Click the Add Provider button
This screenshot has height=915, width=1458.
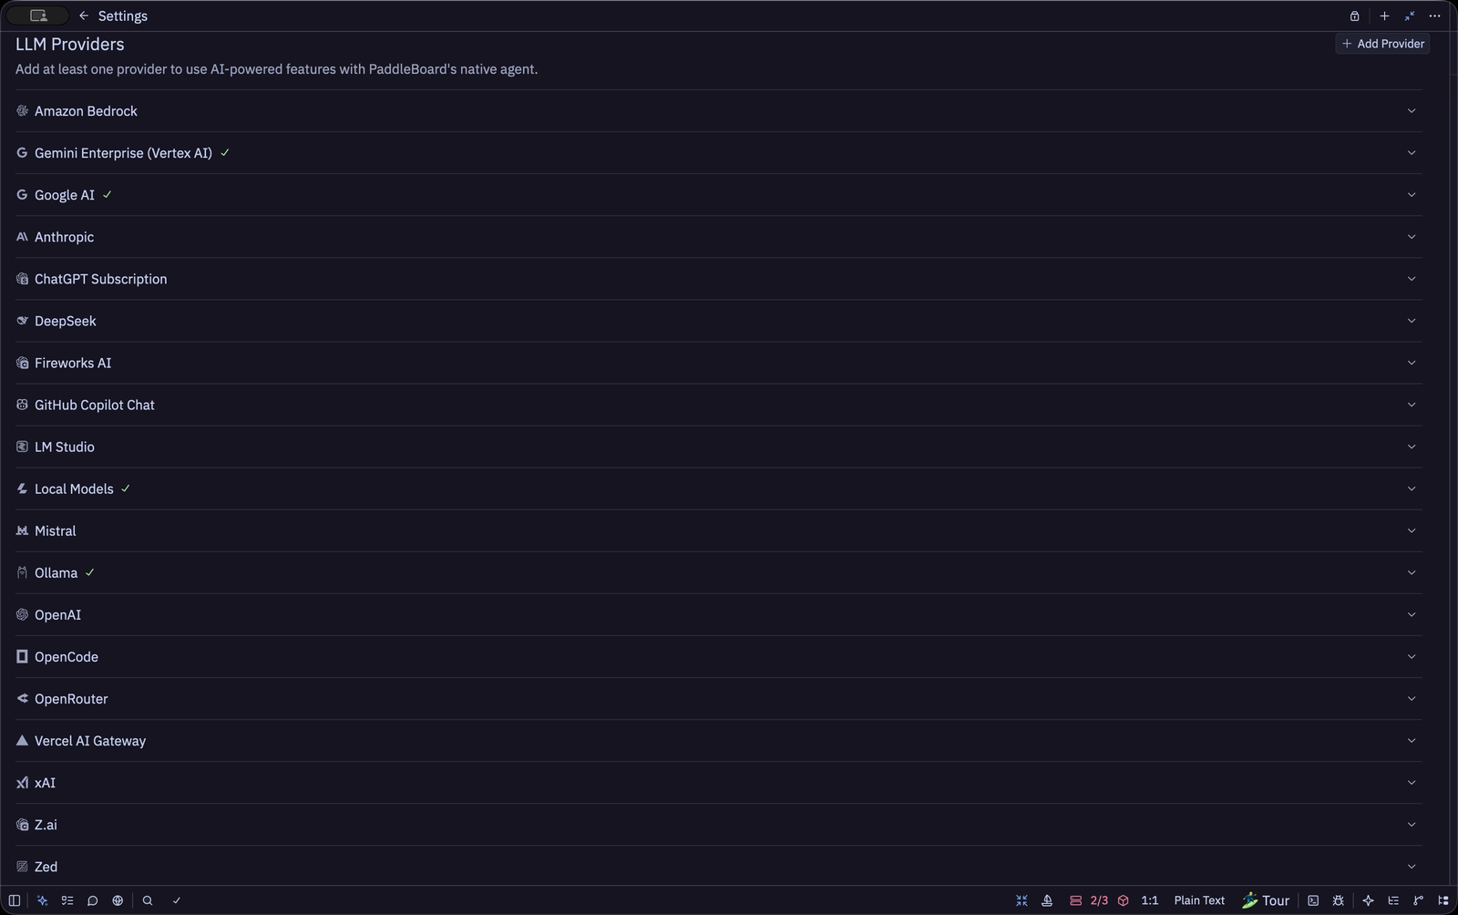pyautogui.click(x=1382, y=44)
